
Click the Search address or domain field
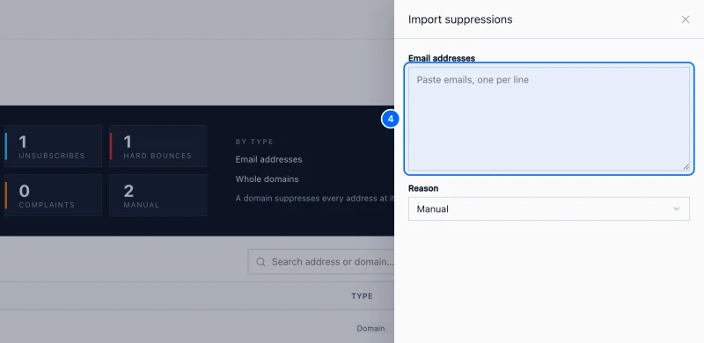[x=321, y=262]
